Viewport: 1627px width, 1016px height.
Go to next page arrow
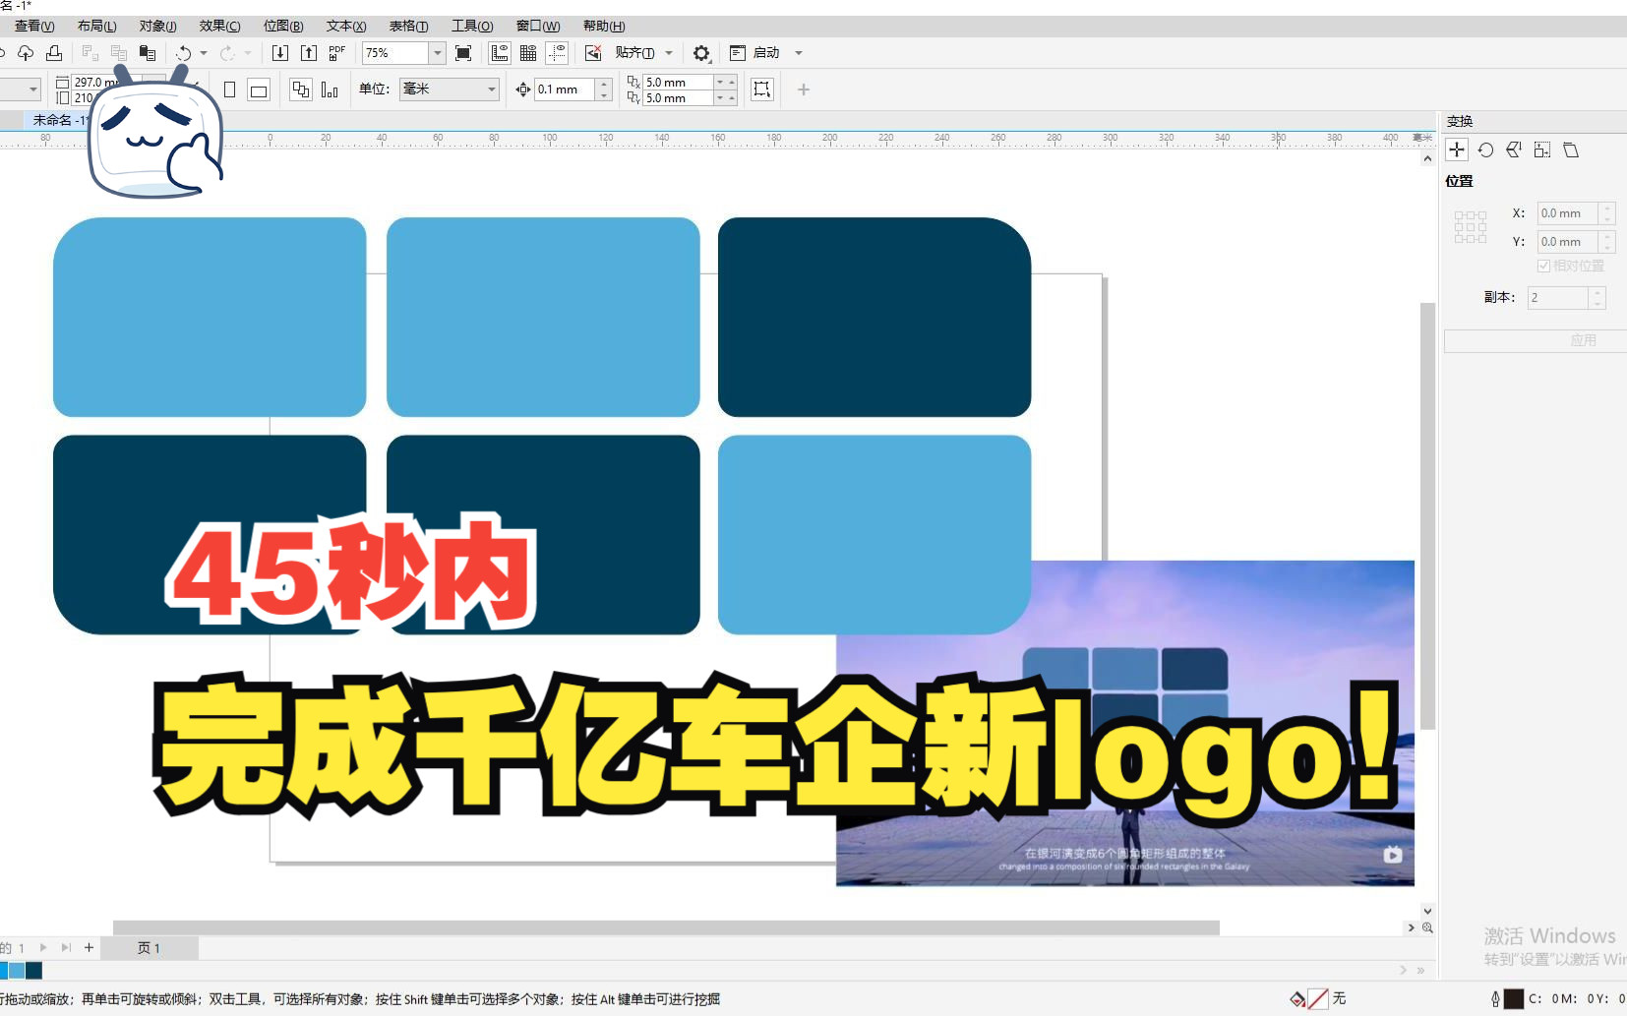pos(43,947)
